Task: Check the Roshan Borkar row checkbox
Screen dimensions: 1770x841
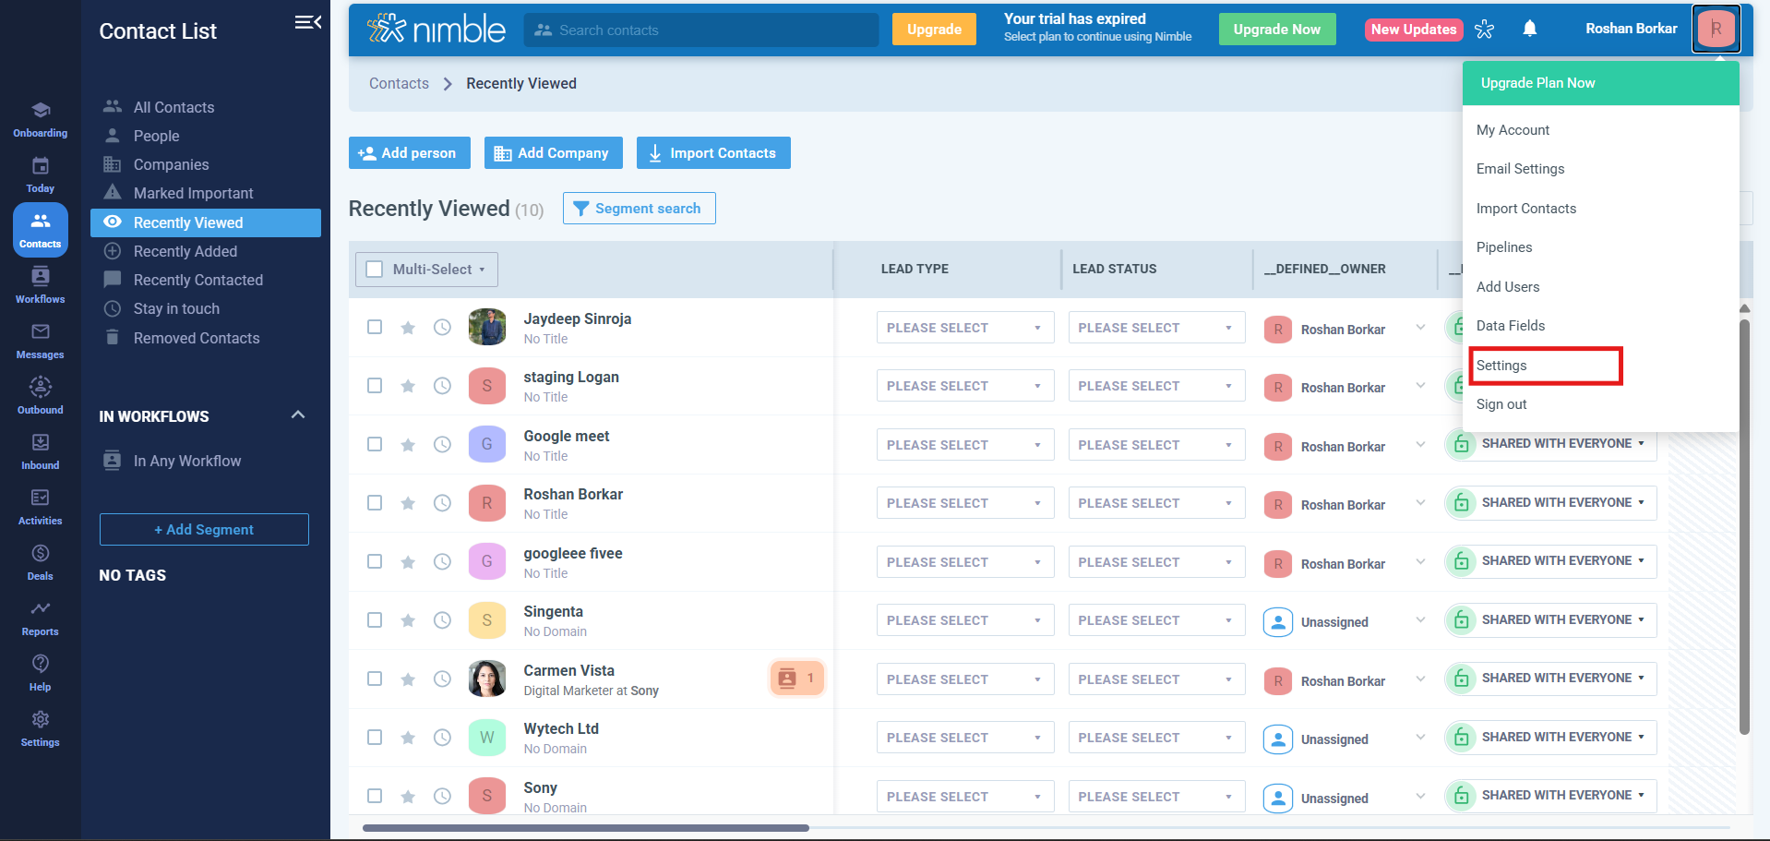Action: [375, 502]
